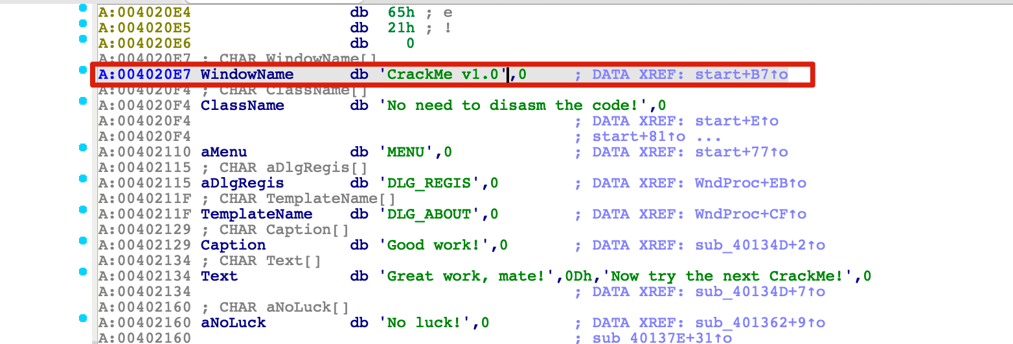
Task: Toggle breakpoint dot beside ClassName line
Action: coord(82,100)
